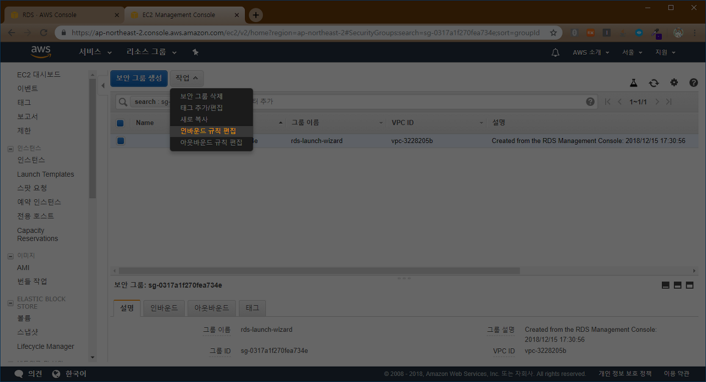Select 태그 추가/편집 menu item
706x382 pixels.
point(211,108)
